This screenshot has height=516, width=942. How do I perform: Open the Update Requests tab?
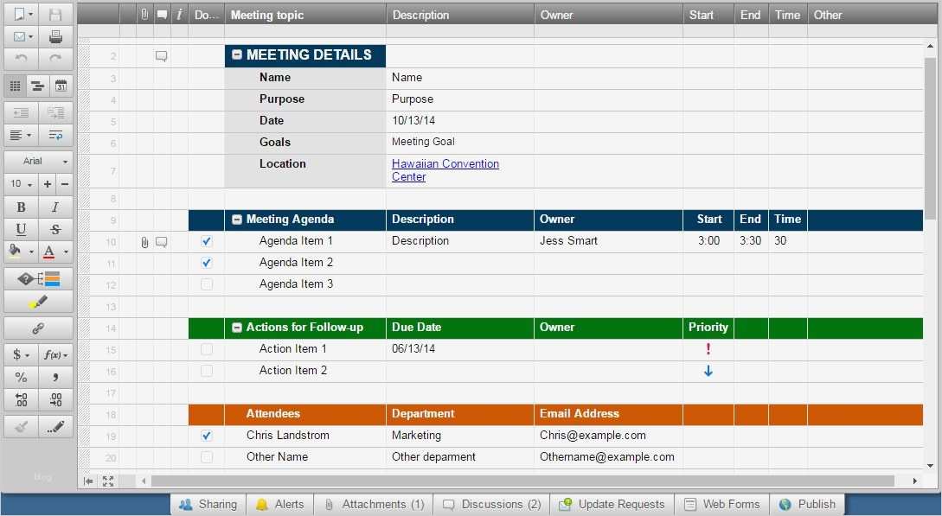tap(612, 504)
